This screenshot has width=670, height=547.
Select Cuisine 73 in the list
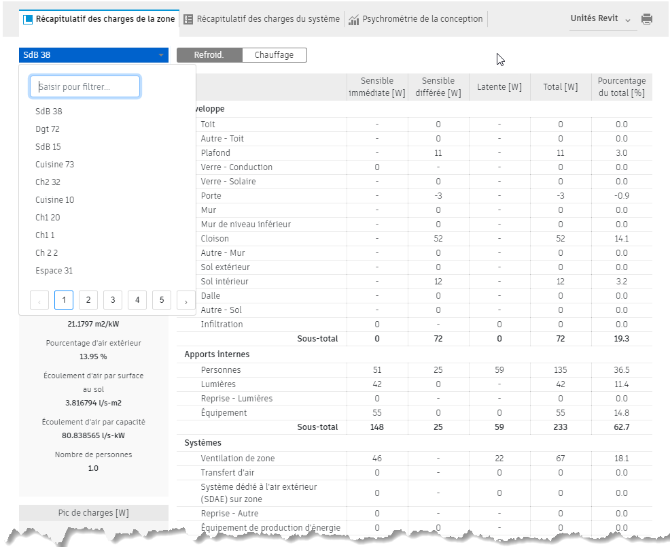54,164
